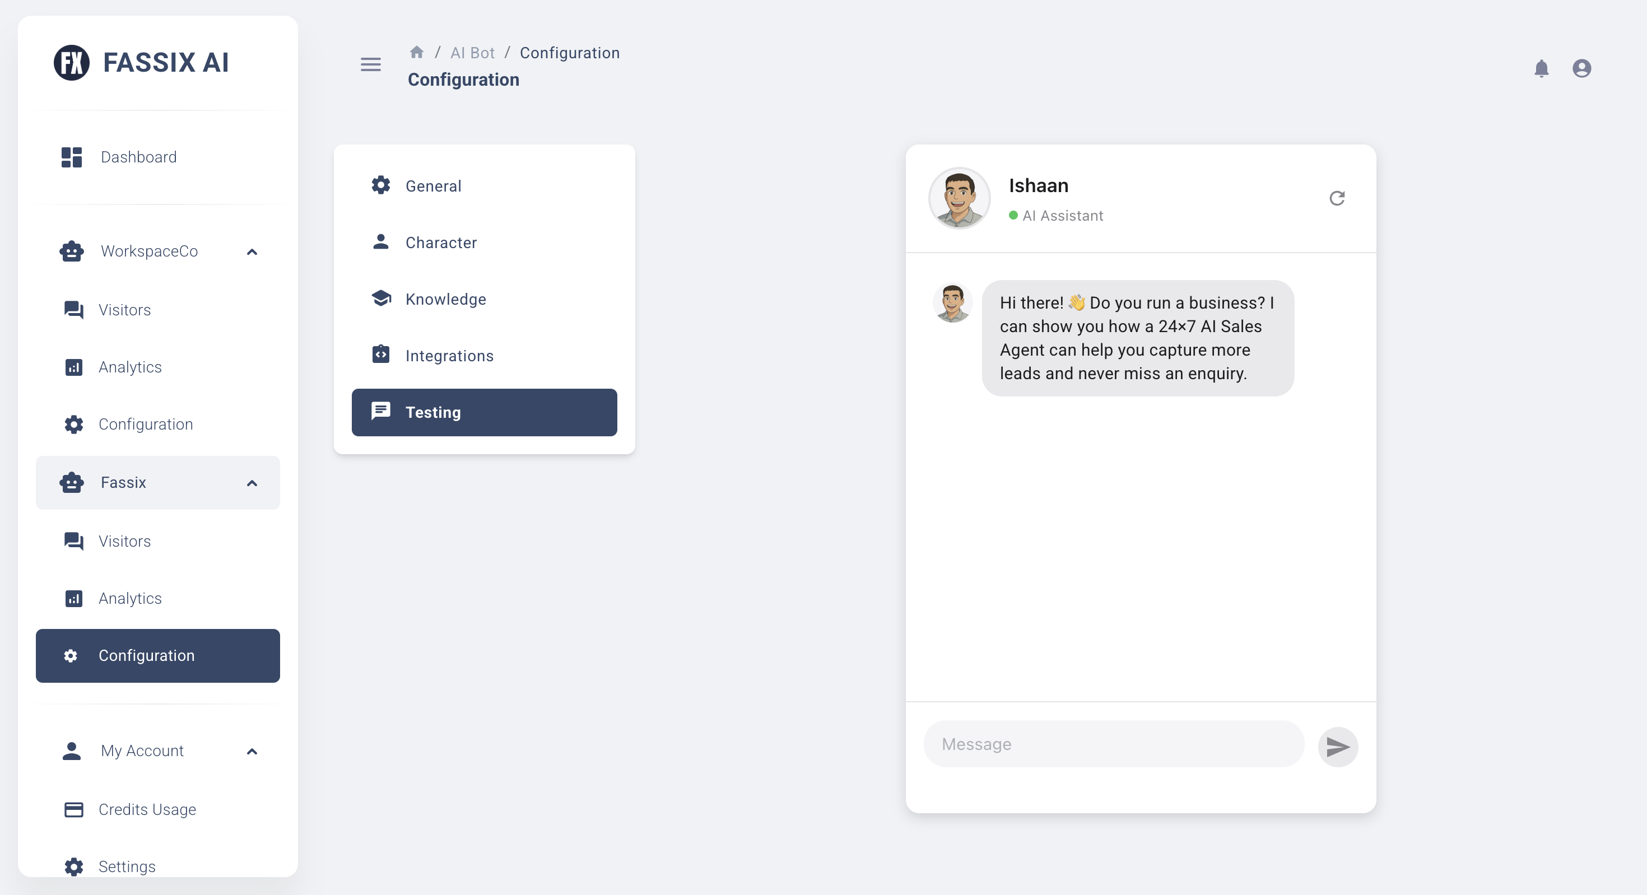Send the message with arrow icon
The width and height of the screenshot is (1647, 895).
[1338, 746]
